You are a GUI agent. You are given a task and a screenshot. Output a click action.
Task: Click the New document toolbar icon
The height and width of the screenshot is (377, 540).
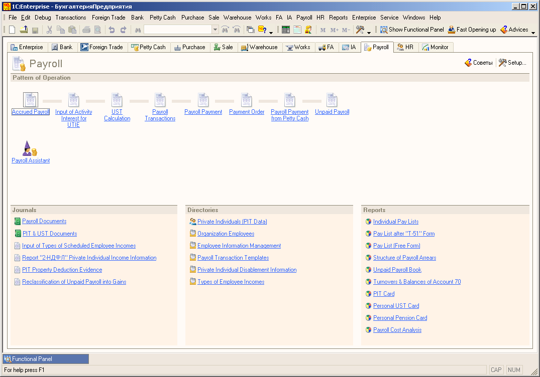(x=12, y=30)
